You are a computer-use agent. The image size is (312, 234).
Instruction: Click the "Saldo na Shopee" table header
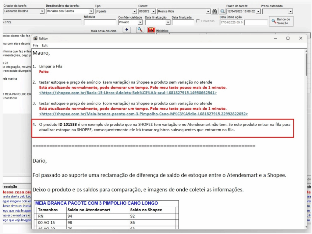point(146,210)
